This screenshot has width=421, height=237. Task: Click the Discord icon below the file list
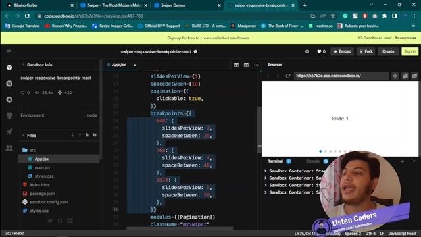click(x=70, y=221)
